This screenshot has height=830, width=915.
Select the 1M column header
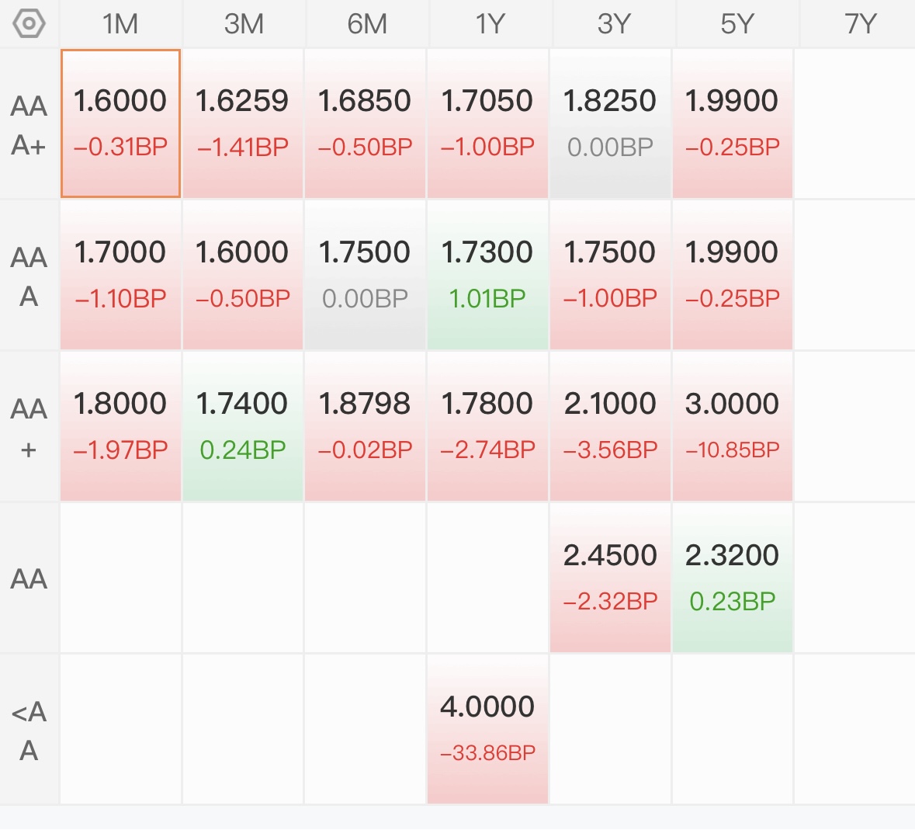(x=120, y=24)
